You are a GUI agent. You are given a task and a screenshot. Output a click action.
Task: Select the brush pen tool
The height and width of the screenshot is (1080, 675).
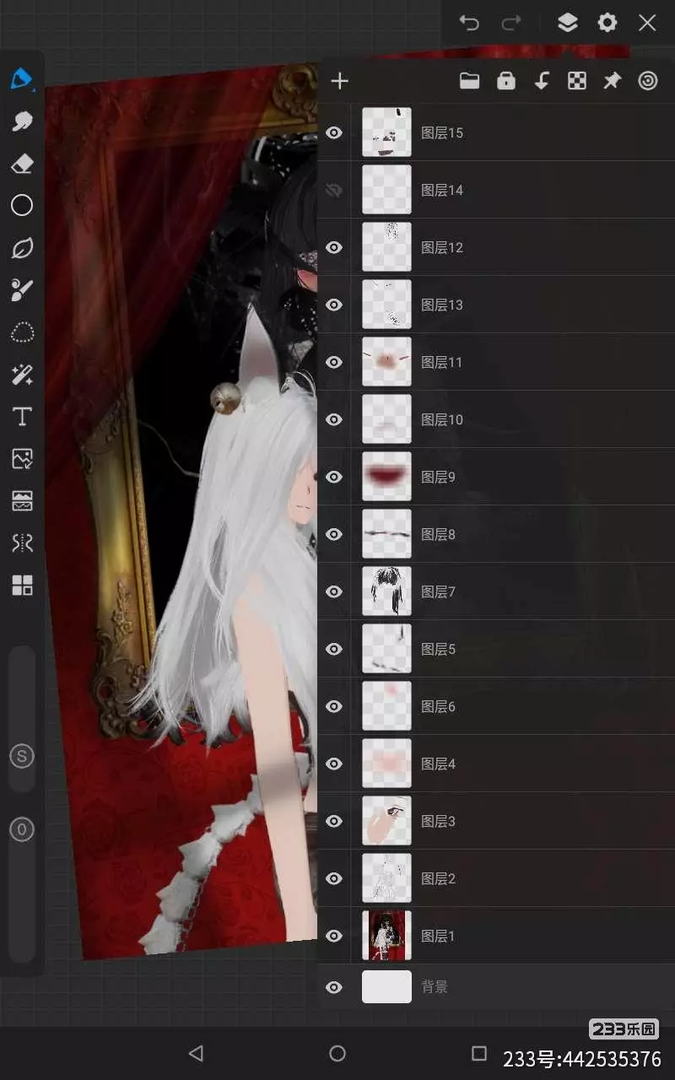[22, 79]
